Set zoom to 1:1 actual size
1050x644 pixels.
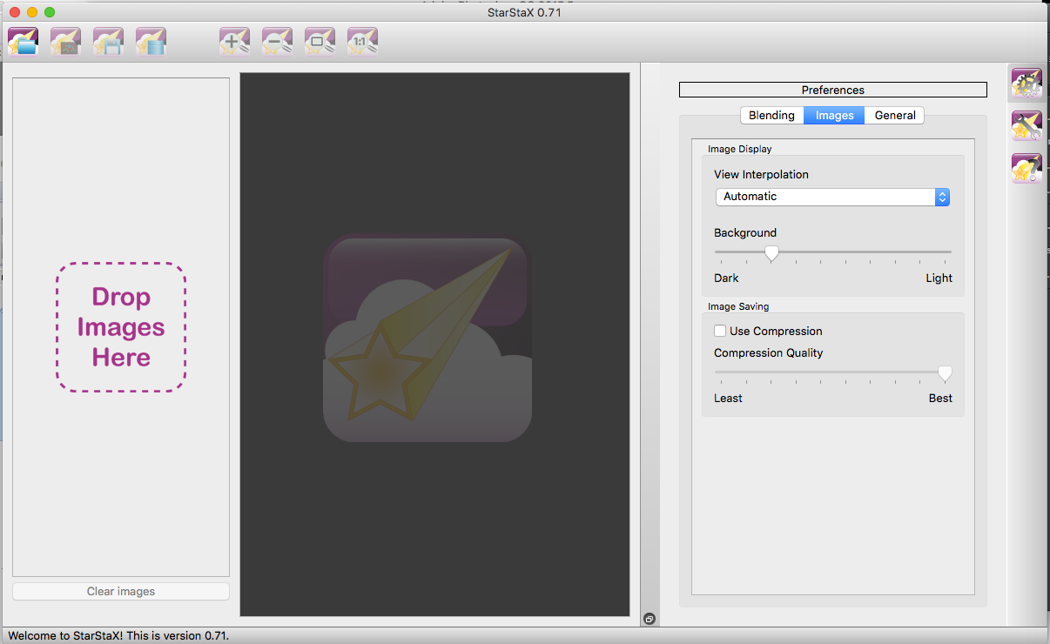tap(363, 41)
